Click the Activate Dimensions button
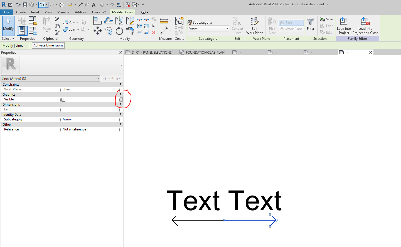The image size is (401, 247). pyautogui.click(x=48, y=45)
